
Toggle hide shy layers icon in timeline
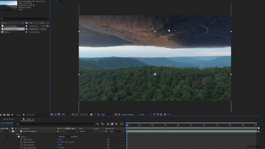coord(108,124)
